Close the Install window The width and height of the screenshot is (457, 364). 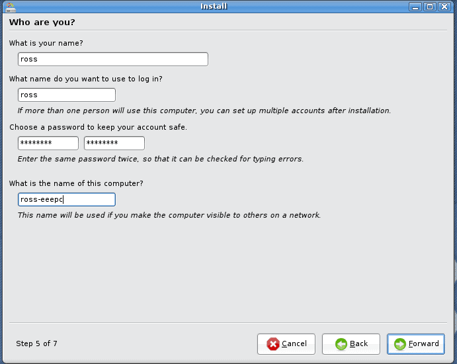click(444, 7)
